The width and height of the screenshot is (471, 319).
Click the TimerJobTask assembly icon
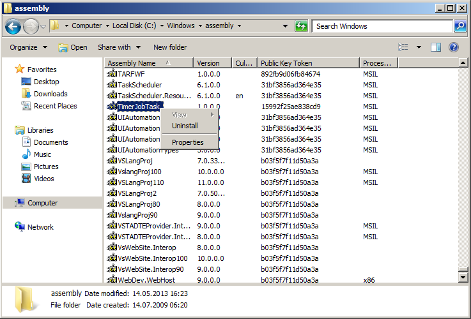coord(112,106)
